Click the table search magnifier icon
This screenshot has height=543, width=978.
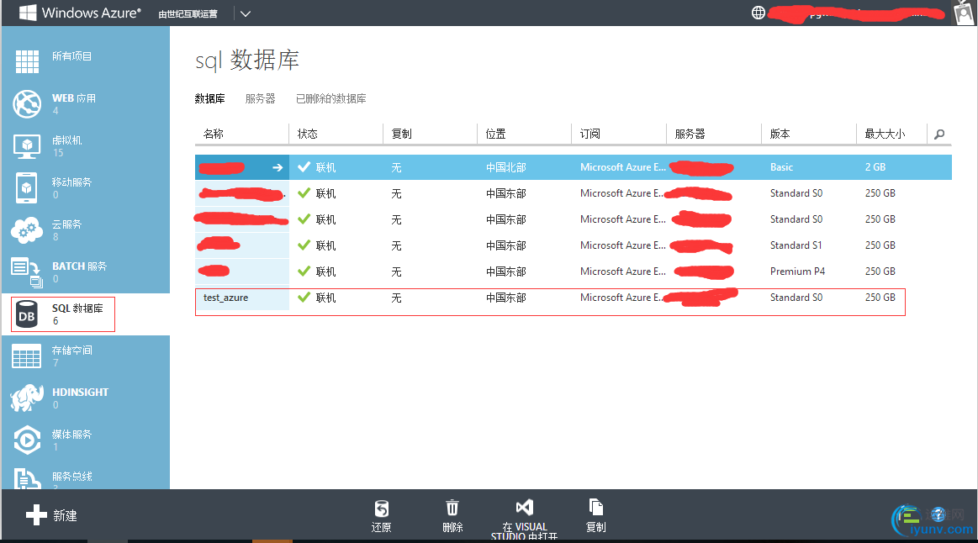(939, 134)
